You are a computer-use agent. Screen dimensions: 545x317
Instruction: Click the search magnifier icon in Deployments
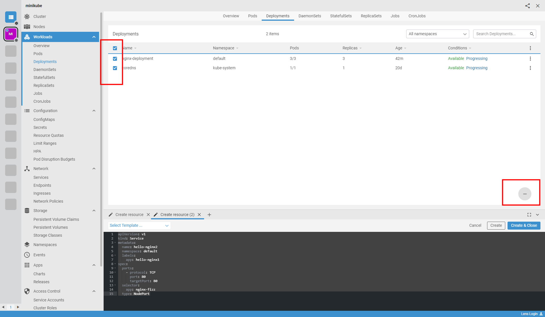532,34
